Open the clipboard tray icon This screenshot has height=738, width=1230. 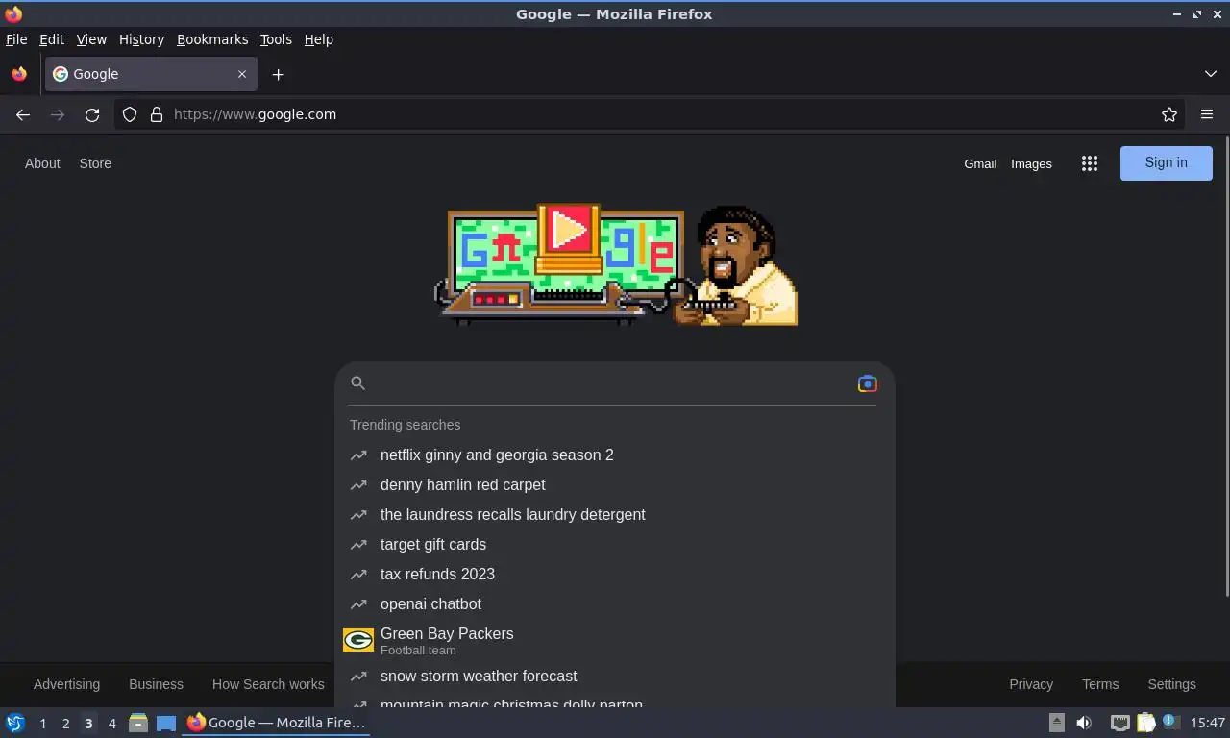(1145, 723)
